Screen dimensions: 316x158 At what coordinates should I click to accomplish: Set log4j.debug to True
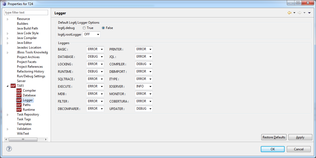click(84, 28)
